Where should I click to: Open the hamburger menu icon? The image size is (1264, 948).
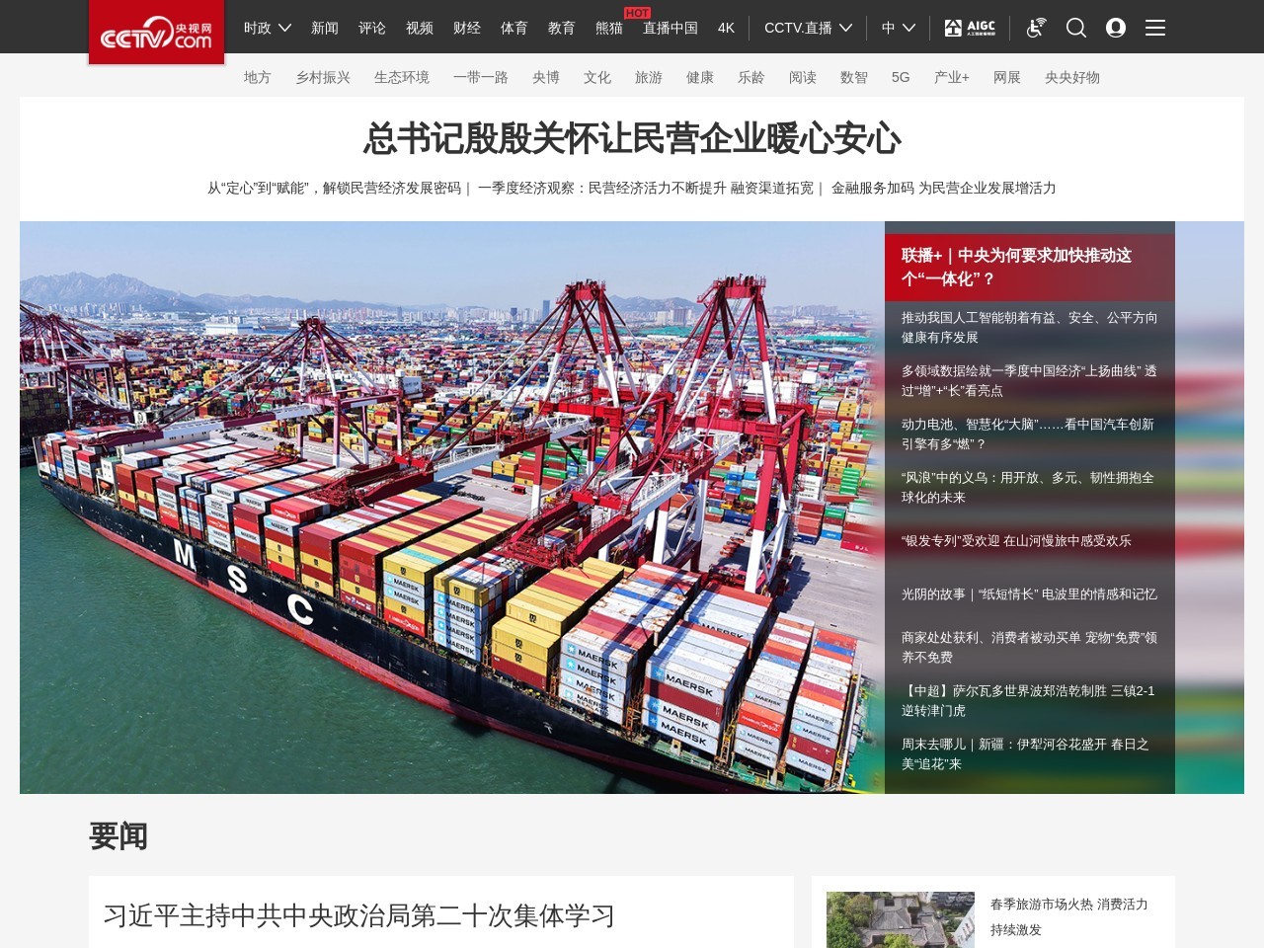[1155, 28]
